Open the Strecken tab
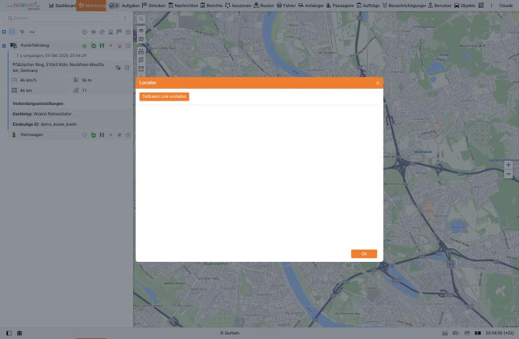The height and width of the screenshot is (339, 519). click(154, 6)
